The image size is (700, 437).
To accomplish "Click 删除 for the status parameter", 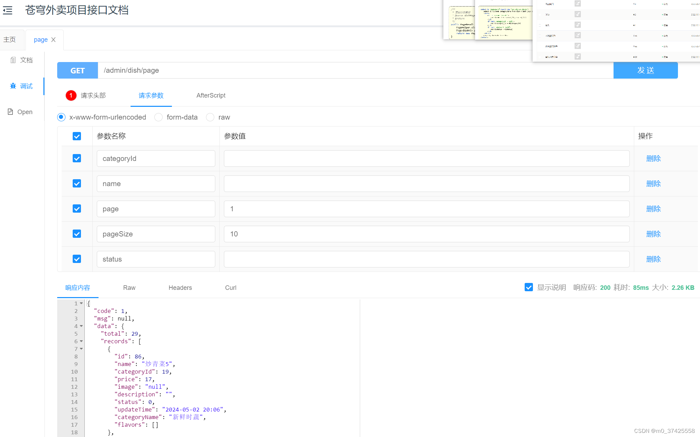I will point(653,259).
